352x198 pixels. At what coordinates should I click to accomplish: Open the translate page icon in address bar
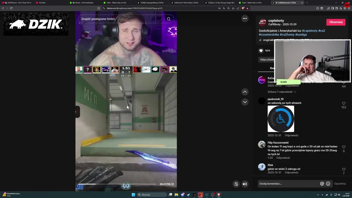(x=224, y=8)
